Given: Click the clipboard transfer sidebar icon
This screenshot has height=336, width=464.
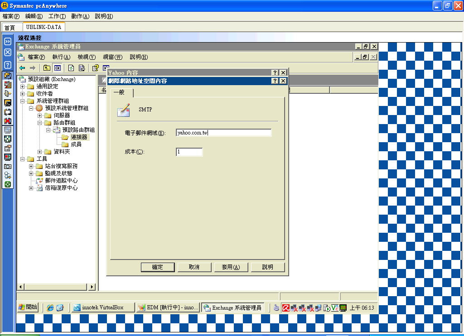Looking at the screenshot, I should 8,148.
